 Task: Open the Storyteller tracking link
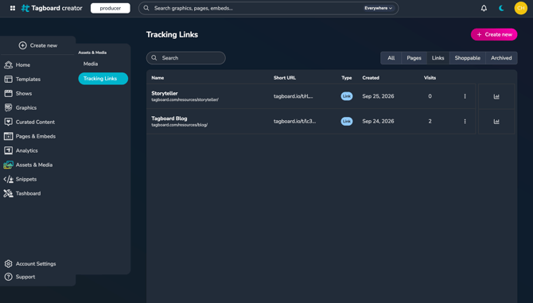(165, 93)
